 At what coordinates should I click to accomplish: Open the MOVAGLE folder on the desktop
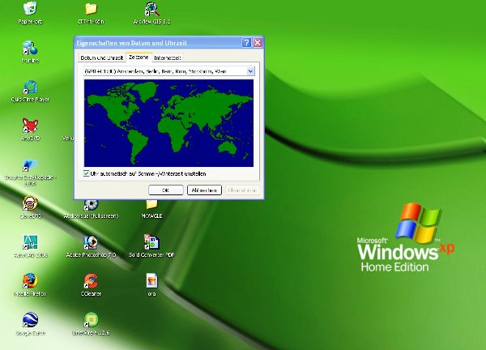pos(151,205)
